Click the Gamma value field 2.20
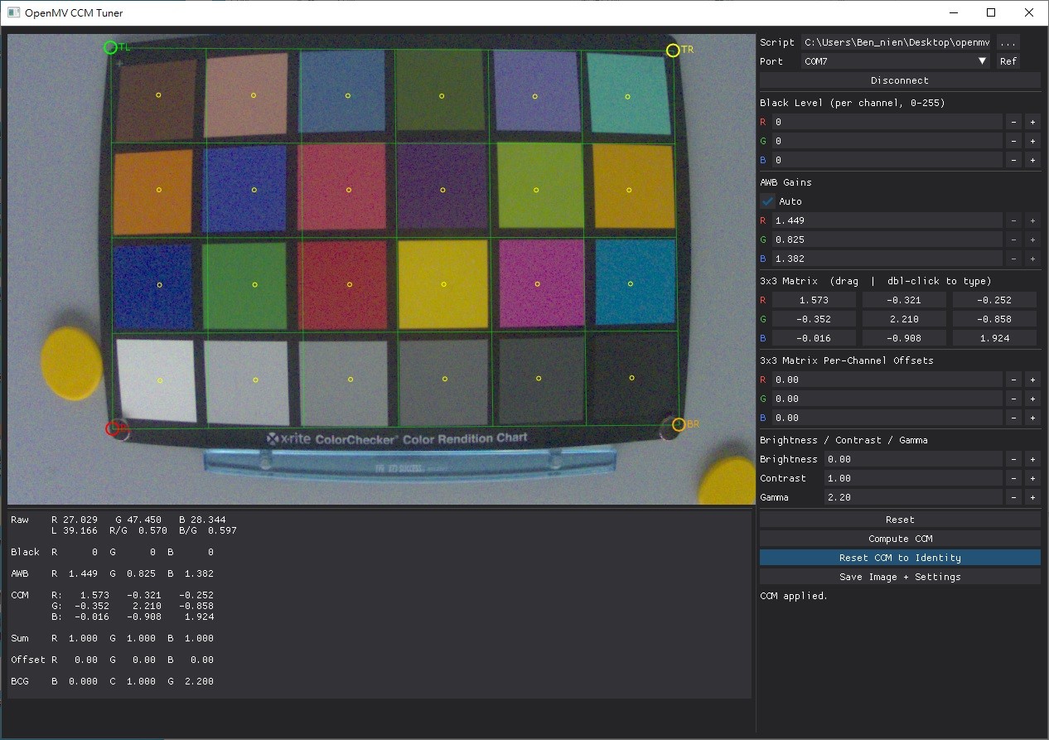Image resolution: width=1049 pixels, height=740 pixels. [x=913, y=497]
